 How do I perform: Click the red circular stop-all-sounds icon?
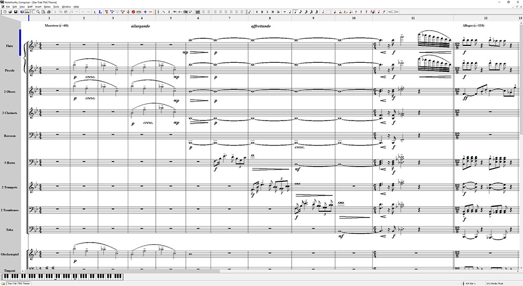[133, 12]
